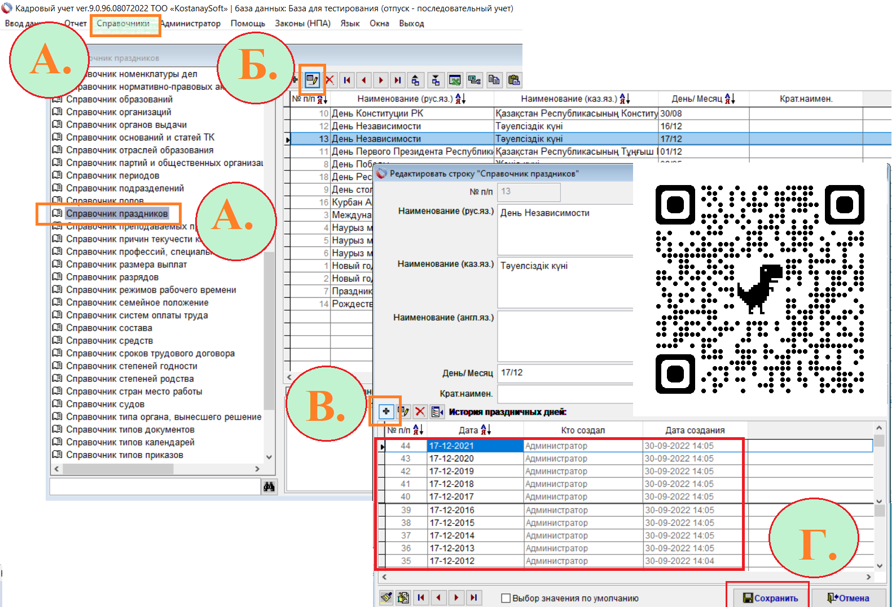
Task: Open the Законы (НПА) menu
Action: tap(302, 23)
